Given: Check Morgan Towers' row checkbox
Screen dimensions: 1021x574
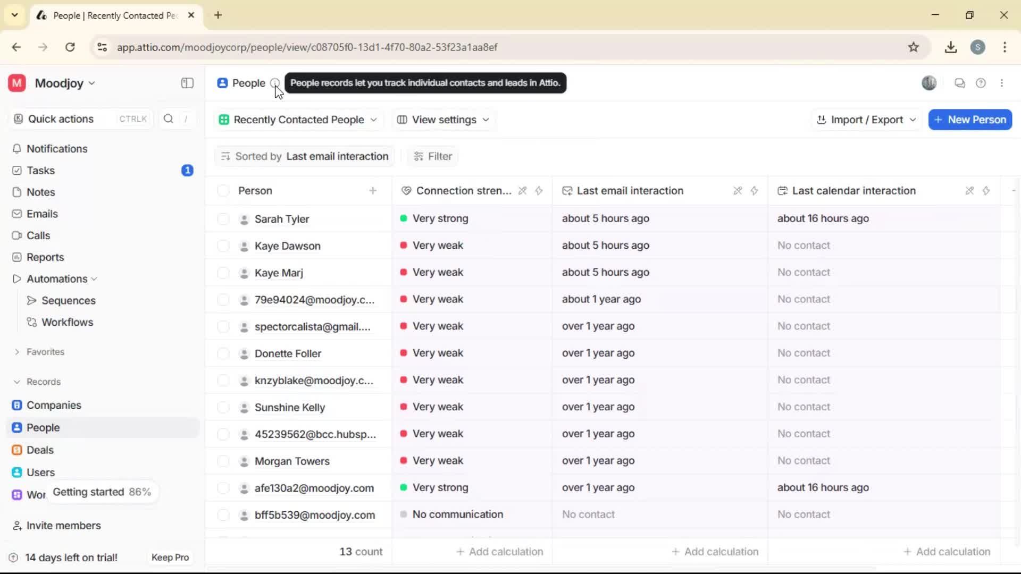Looking at the screenshot, I should [223, 461].
